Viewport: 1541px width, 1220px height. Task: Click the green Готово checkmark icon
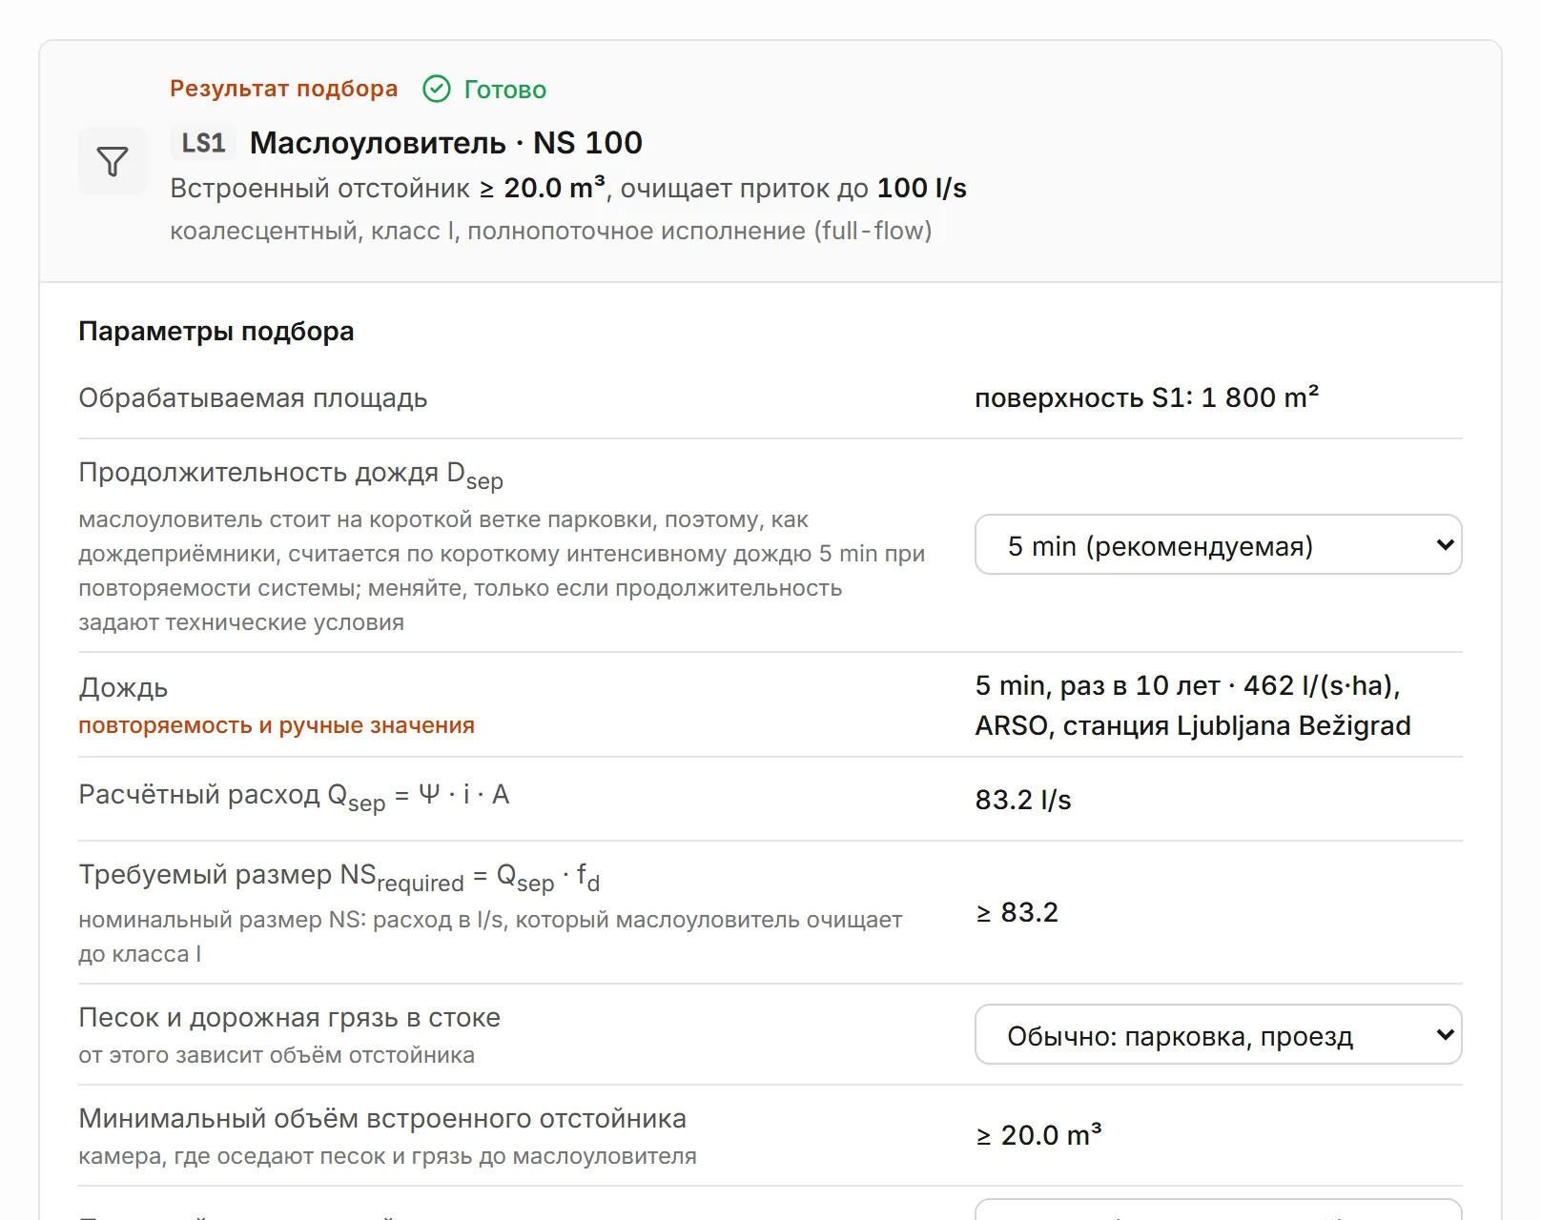pyautogui.click(x=437, y=89)
